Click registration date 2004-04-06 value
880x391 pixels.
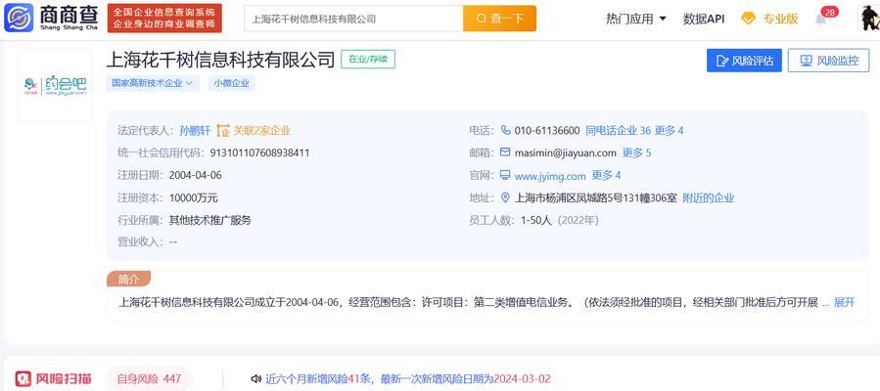pos(196,175)
